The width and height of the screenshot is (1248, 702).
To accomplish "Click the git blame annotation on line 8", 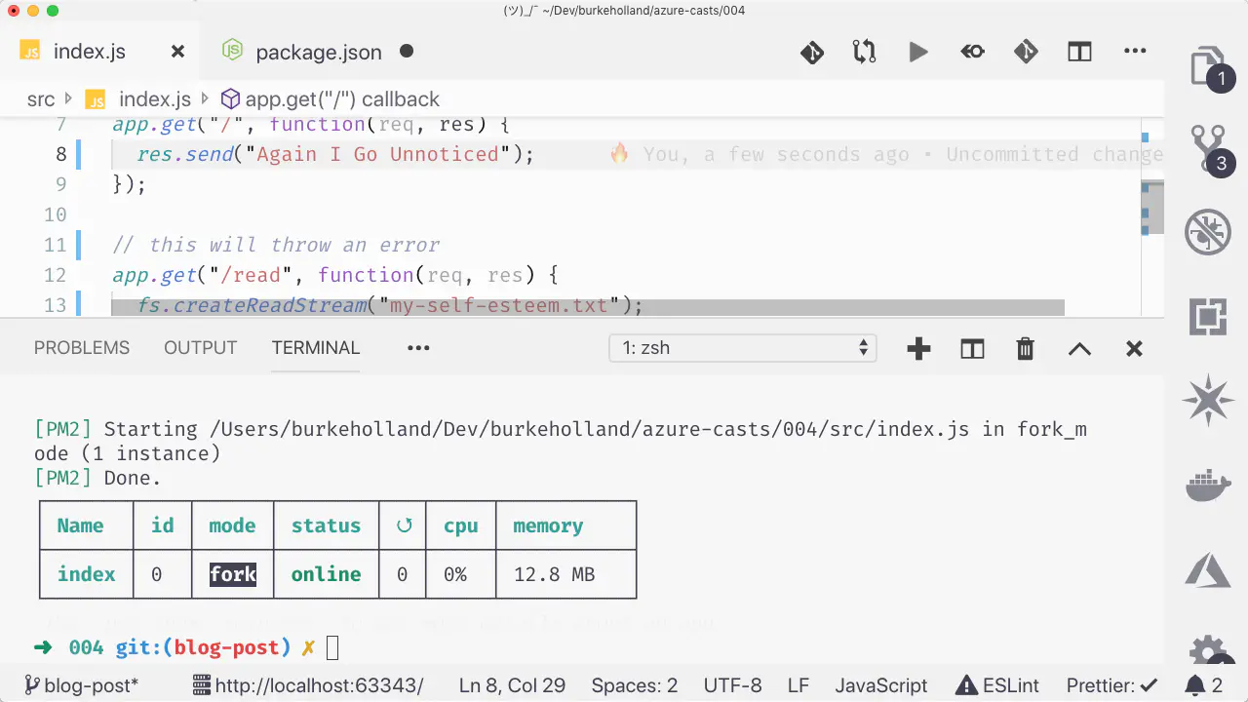I will 886,154.
